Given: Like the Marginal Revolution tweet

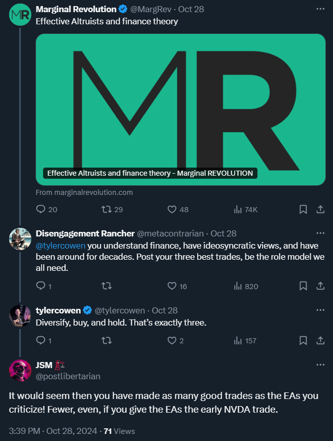Looking at the screenshot, I should point(172,209).
